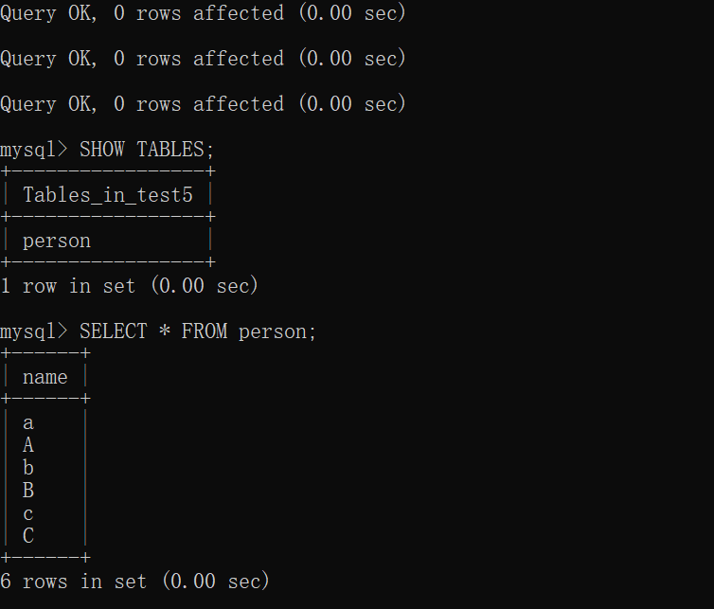The image size is (714, 609).
Task: Click the Tables_in_test5 column header
Action: pos(108,195)
